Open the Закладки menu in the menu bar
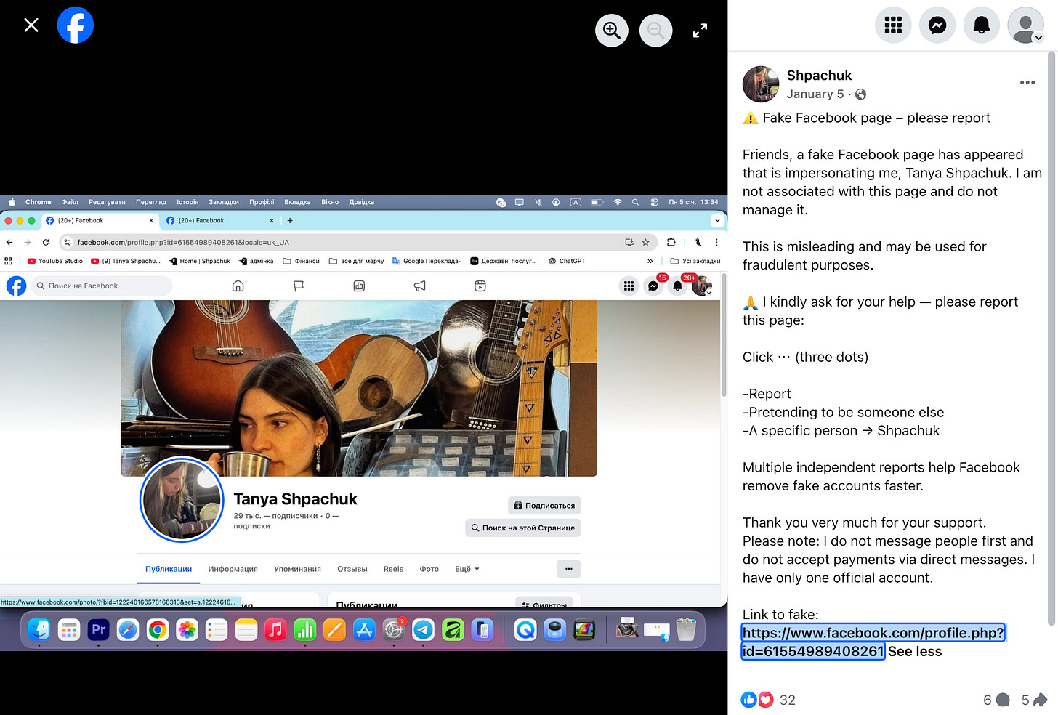1058x715 pixels. pos(223,201)
